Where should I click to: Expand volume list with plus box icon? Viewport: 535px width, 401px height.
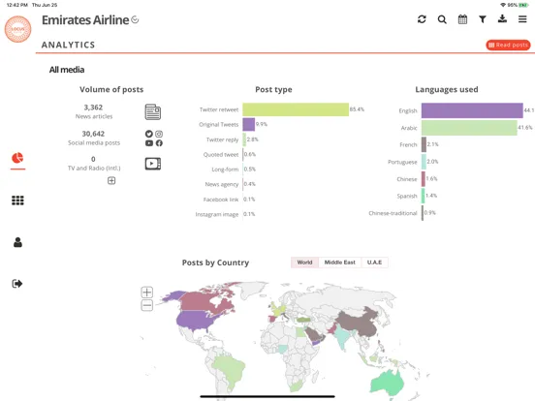click(111, 180)
